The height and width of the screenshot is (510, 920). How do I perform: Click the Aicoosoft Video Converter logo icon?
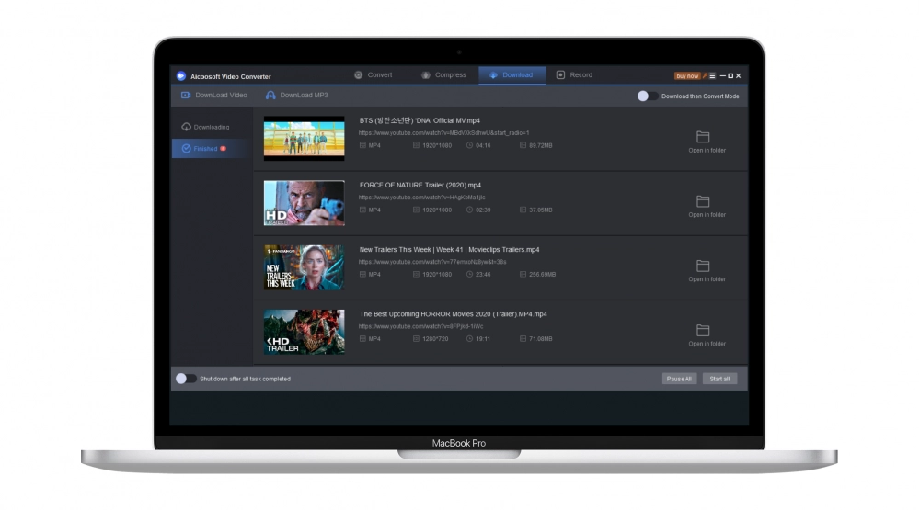click(181, 76)
